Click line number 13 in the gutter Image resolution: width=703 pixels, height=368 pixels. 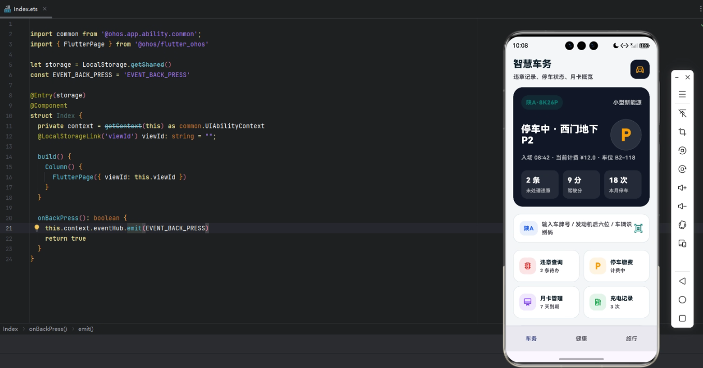(10, 146)
